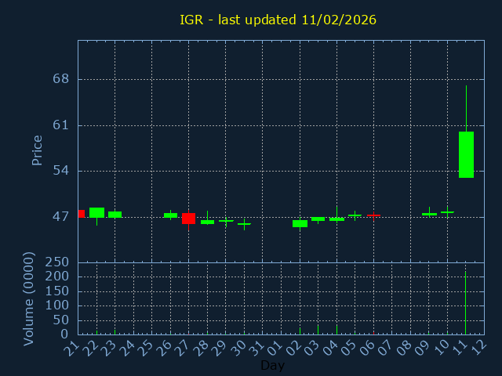Select the 47 price tick label
Viewport: 502px width, 376px height.
tap(60, 217)
